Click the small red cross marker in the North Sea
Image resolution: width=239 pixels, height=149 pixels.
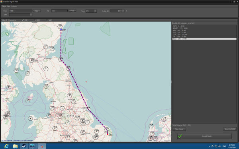pyautogui.click(x=86, y=81)
